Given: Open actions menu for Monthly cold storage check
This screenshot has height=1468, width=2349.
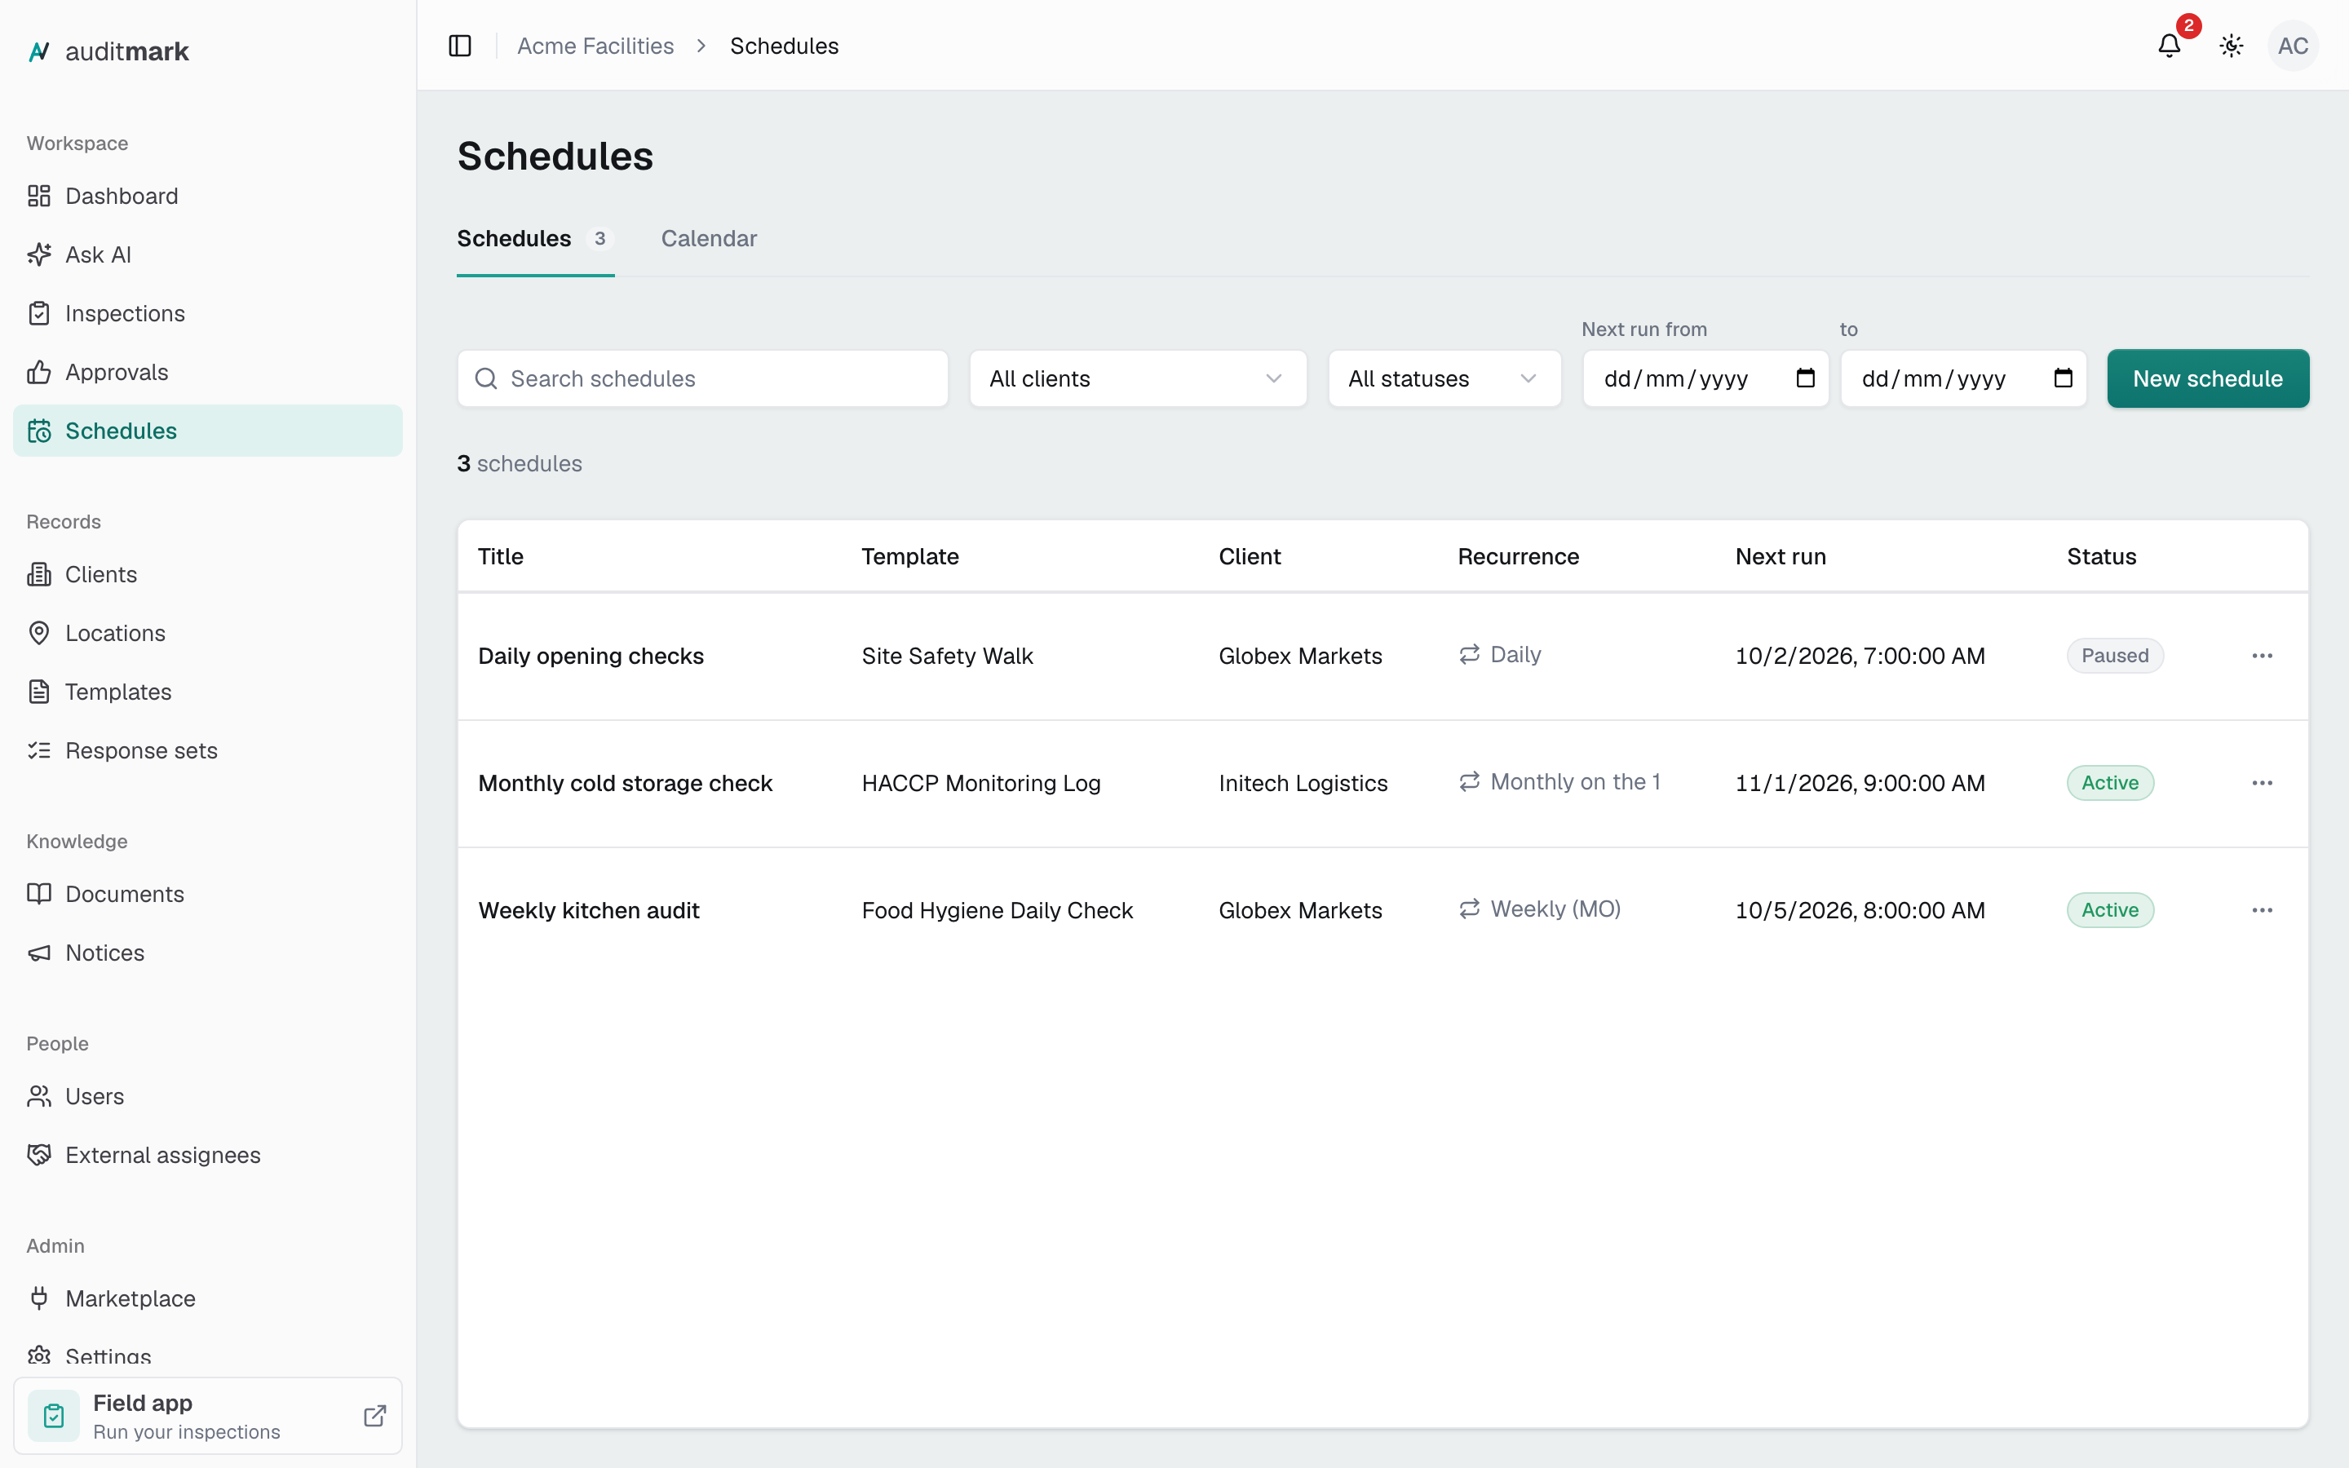Looking at the screenshot, I should 2262,784.
